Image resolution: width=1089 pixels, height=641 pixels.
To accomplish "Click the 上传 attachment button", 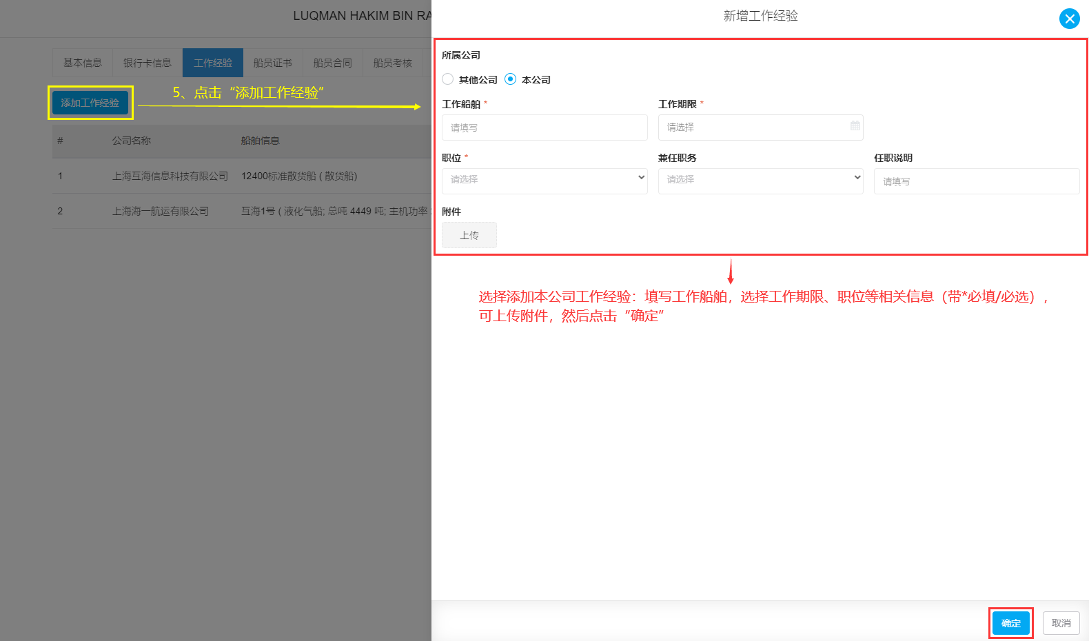I will [469, 235].
